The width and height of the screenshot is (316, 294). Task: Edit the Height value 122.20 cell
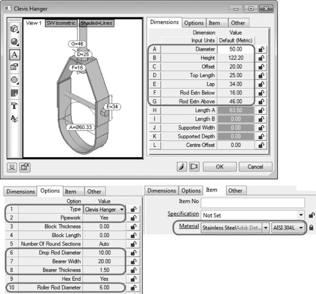click(236, 58)
